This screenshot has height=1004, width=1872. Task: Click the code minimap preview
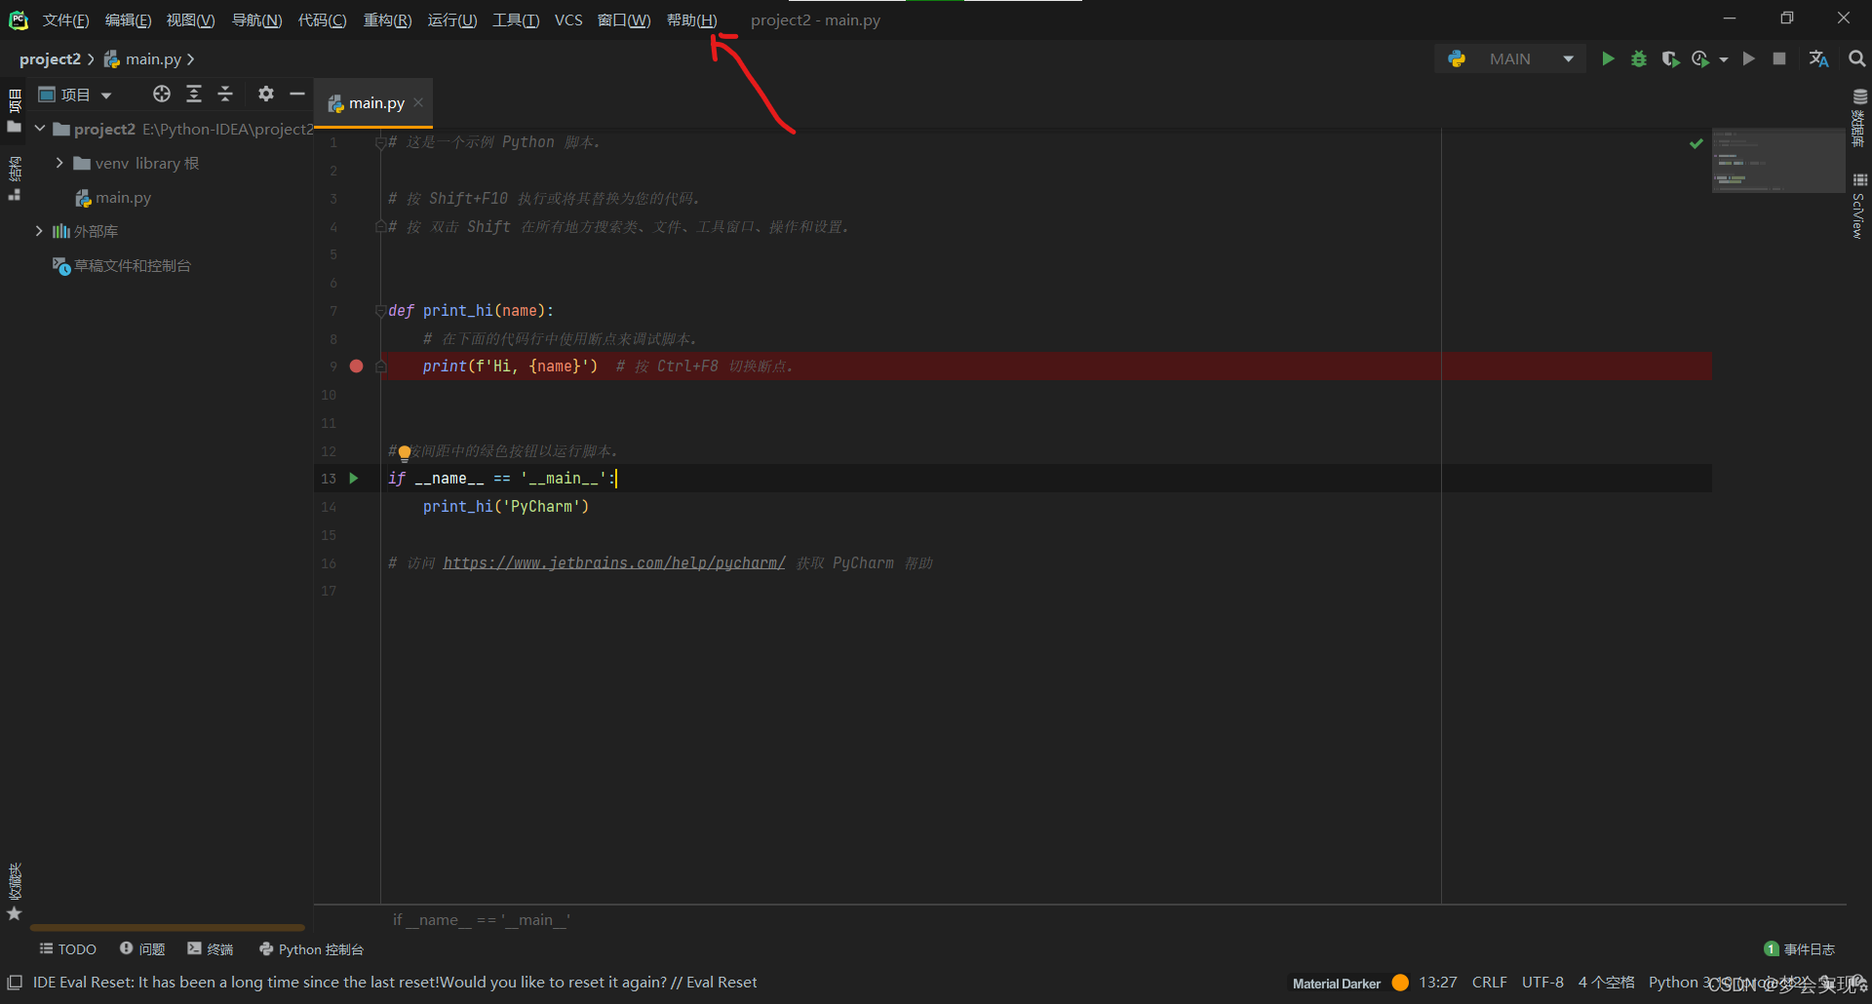1778,161
